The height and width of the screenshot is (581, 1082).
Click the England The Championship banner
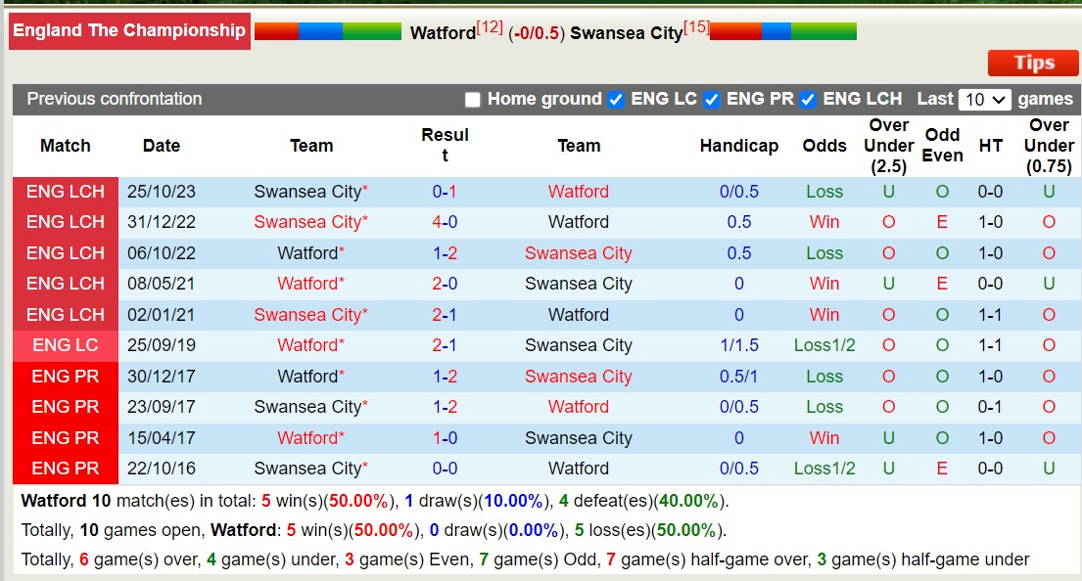pos(129,30)
